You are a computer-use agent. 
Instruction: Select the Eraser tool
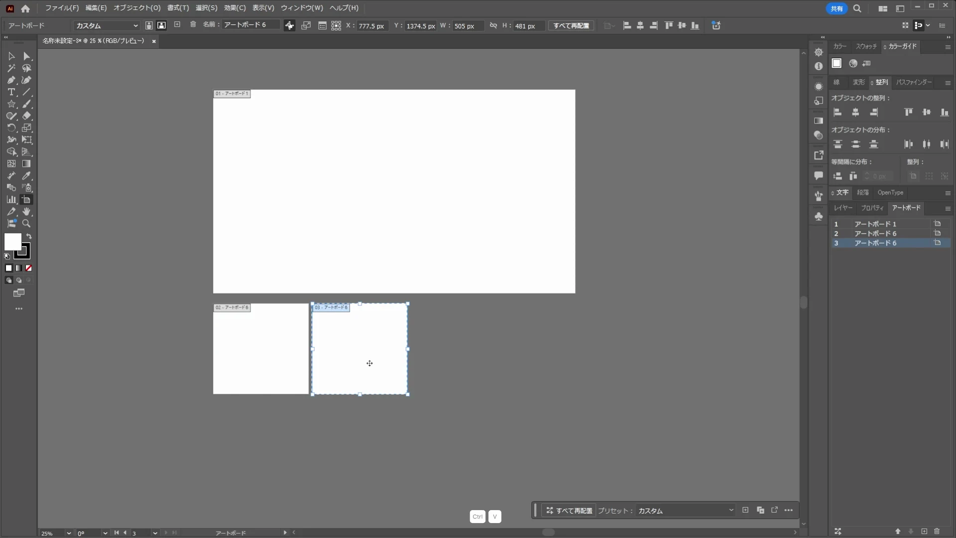tap(26, 116)
